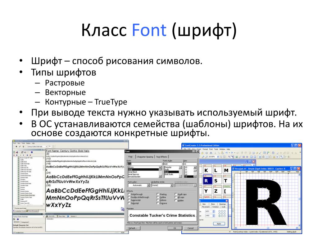Image resolution: width=318 pixels, height=239 pixels.
Task: Close the Transform panel in FontCreator
Action: click(x=227, y=201)
